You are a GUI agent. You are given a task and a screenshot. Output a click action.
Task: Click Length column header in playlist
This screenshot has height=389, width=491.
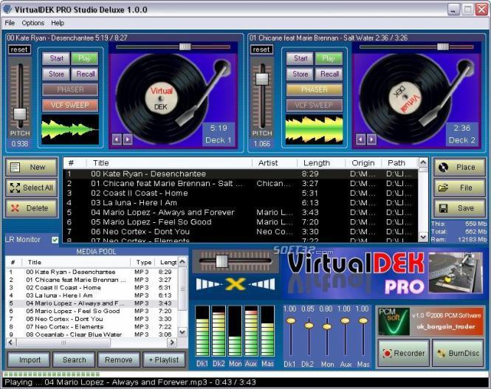coord(321,163)
